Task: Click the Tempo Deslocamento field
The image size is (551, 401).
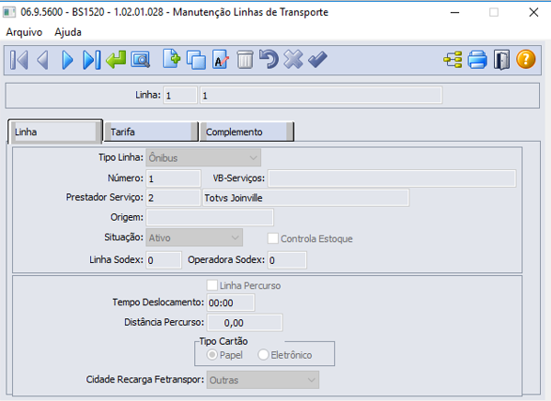Action: (231, 303)
